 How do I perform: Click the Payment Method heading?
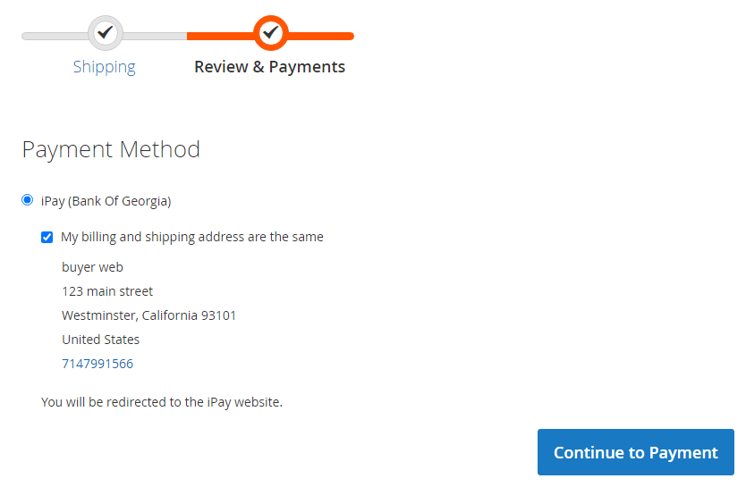coord(111,149)
